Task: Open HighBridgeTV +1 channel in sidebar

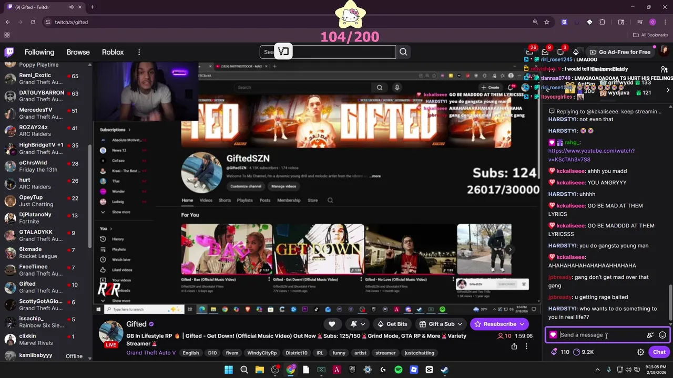Action: click(x=45, y=149)
